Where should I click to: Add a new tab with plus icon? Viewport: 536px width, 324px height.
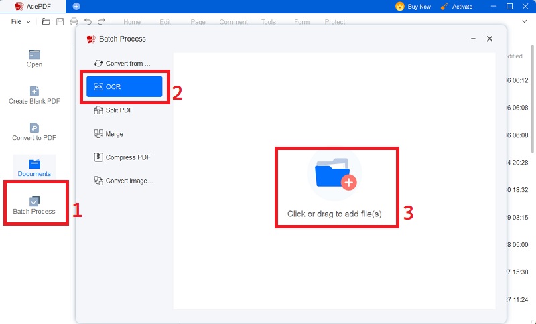click(x=76, y=6)
